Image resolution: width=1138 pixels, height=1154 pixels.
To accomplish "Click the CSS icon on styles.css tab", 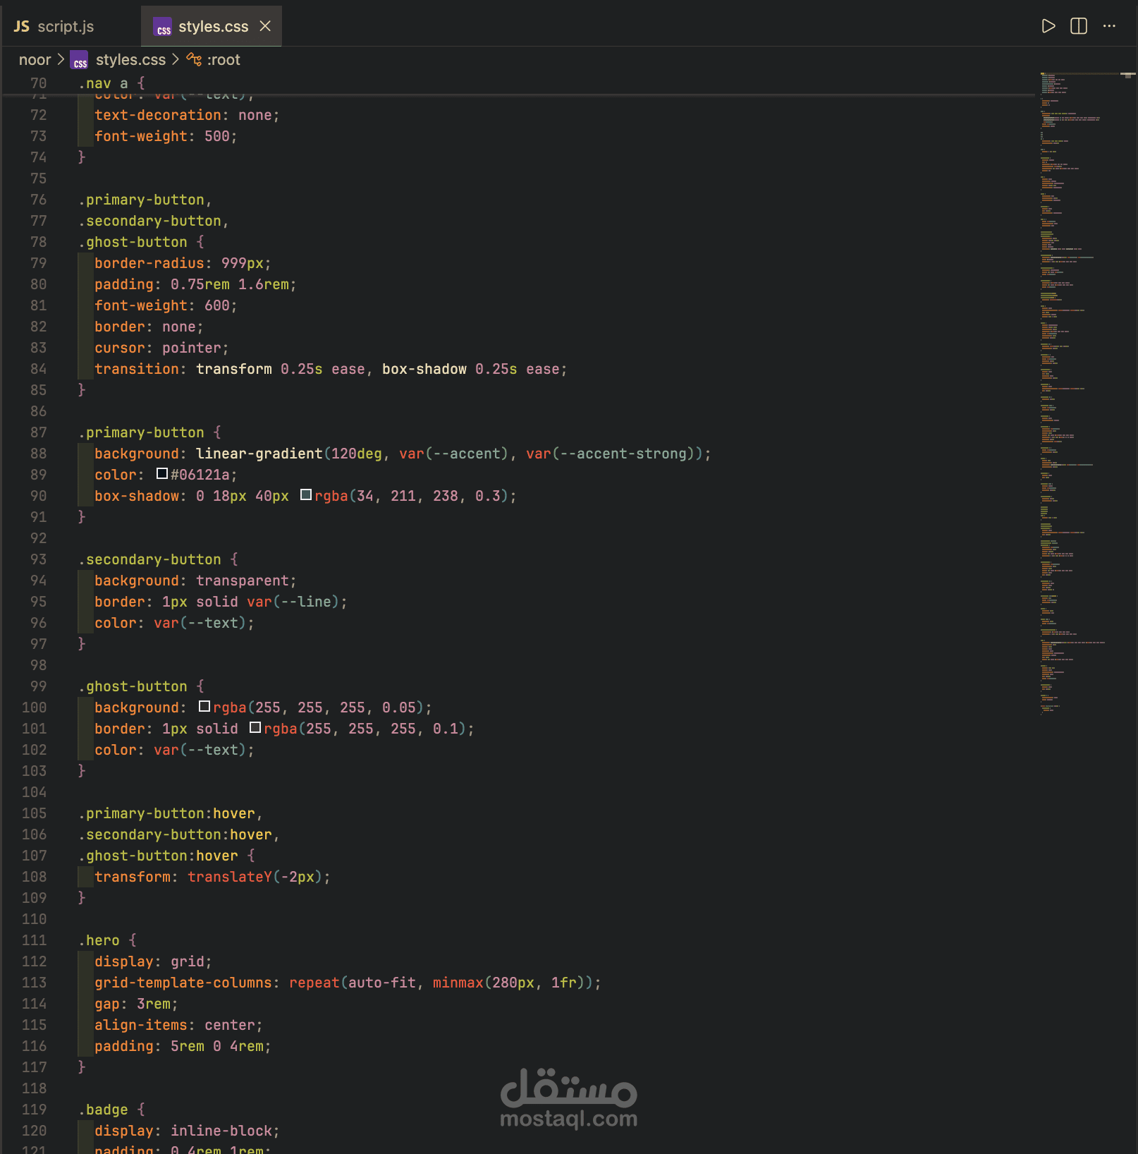I will (163, 27).
